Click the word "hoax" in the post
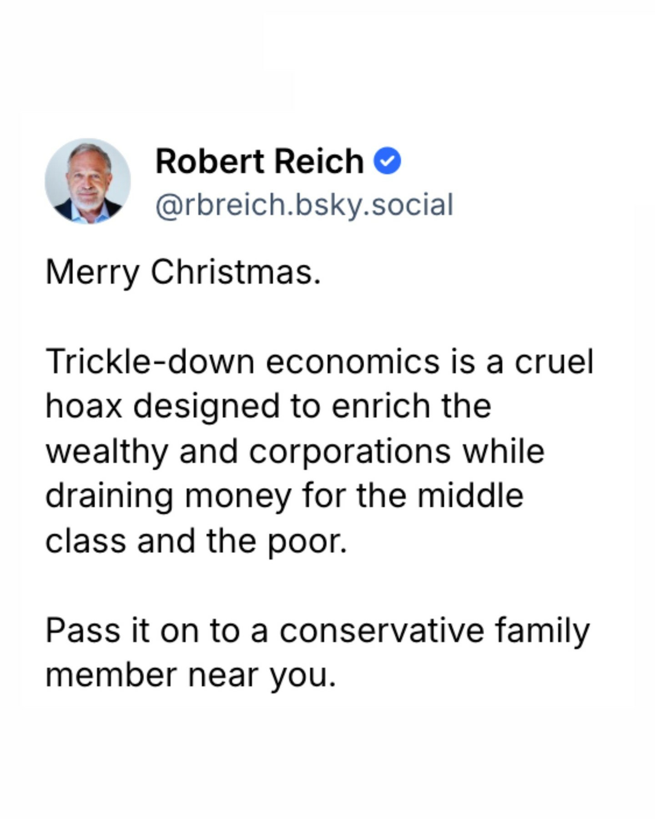The height and width of the screenshot is (819, 655). (84, 406)
